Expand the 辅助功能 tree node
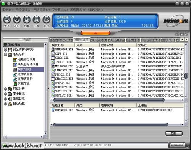 [5, 104]
